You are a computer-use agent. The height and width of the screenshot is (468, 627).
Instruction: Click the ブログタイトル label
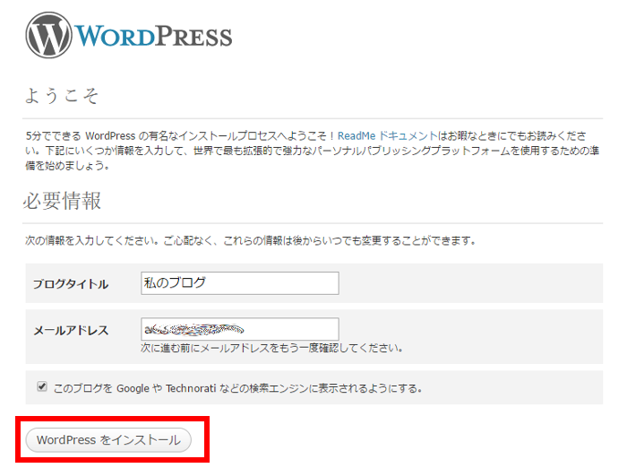point(71,284)
